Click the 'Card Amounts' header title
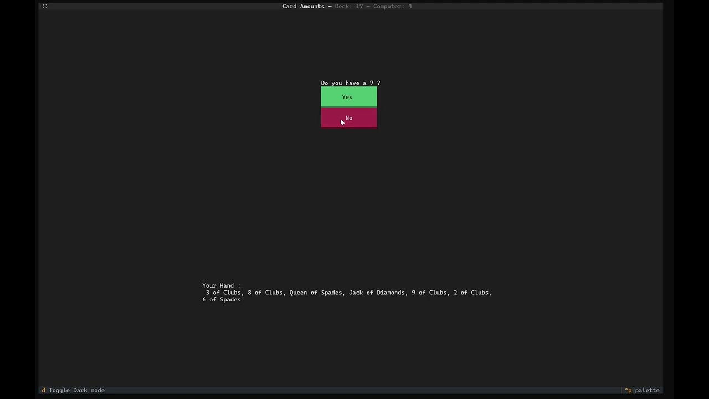709x399 pixels. (304, 6)
